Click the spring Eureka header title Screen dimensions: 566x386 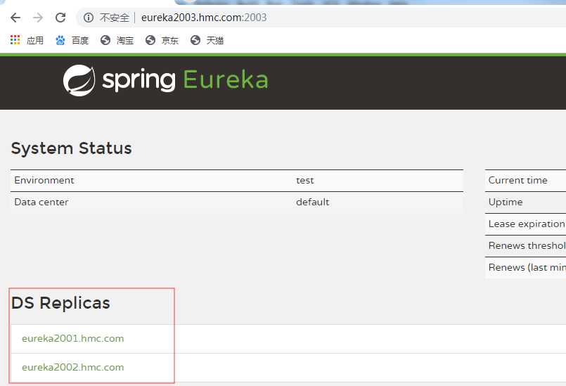click(185, 79)
